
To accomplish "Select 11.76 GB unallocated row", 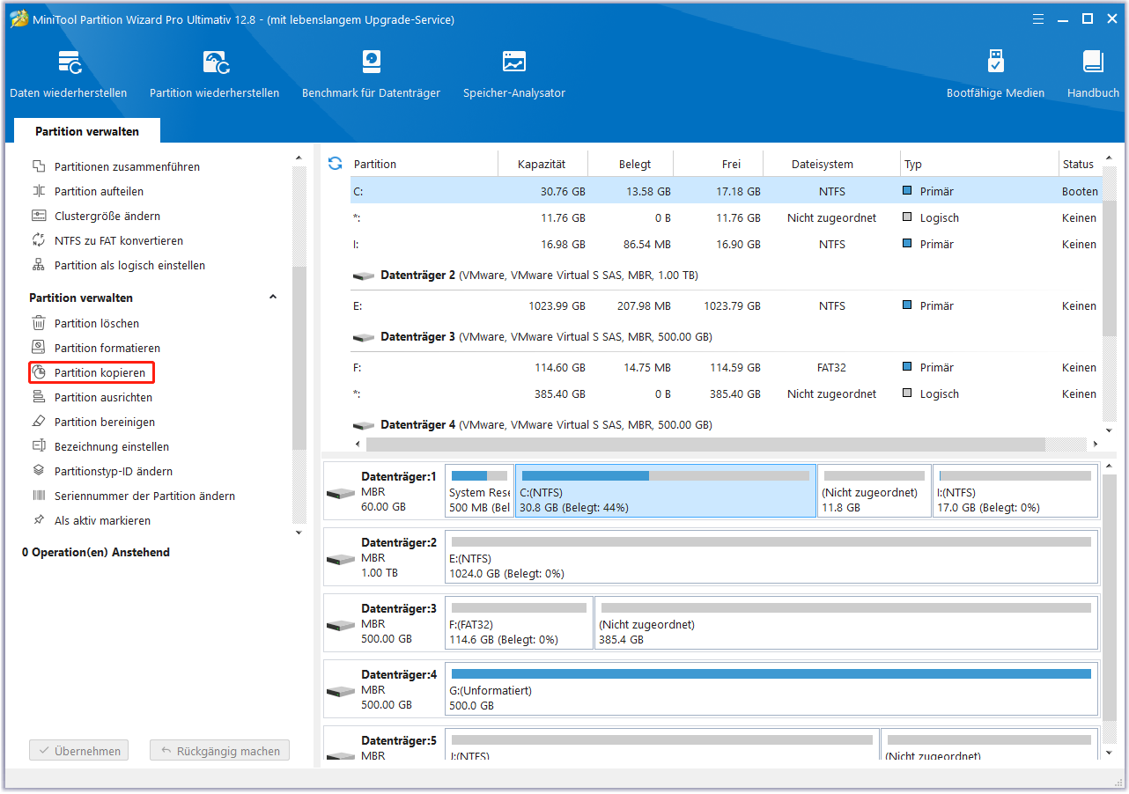I will [726, 217].
